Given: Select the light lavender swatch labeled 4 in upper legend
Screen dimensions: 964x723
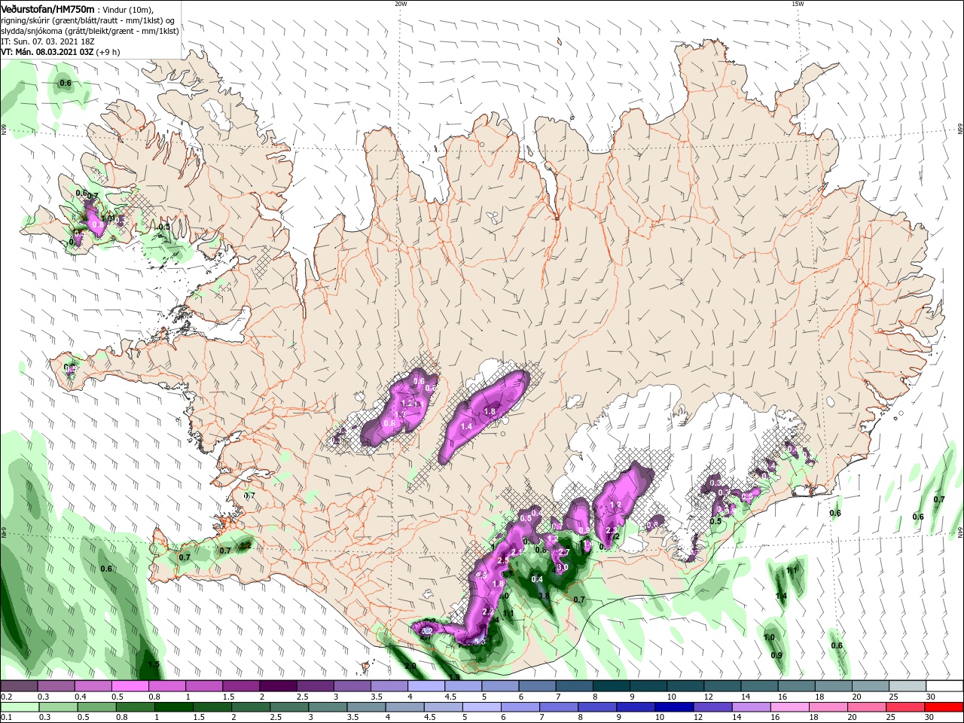Looking at the screenshot, I should (426, 686).
